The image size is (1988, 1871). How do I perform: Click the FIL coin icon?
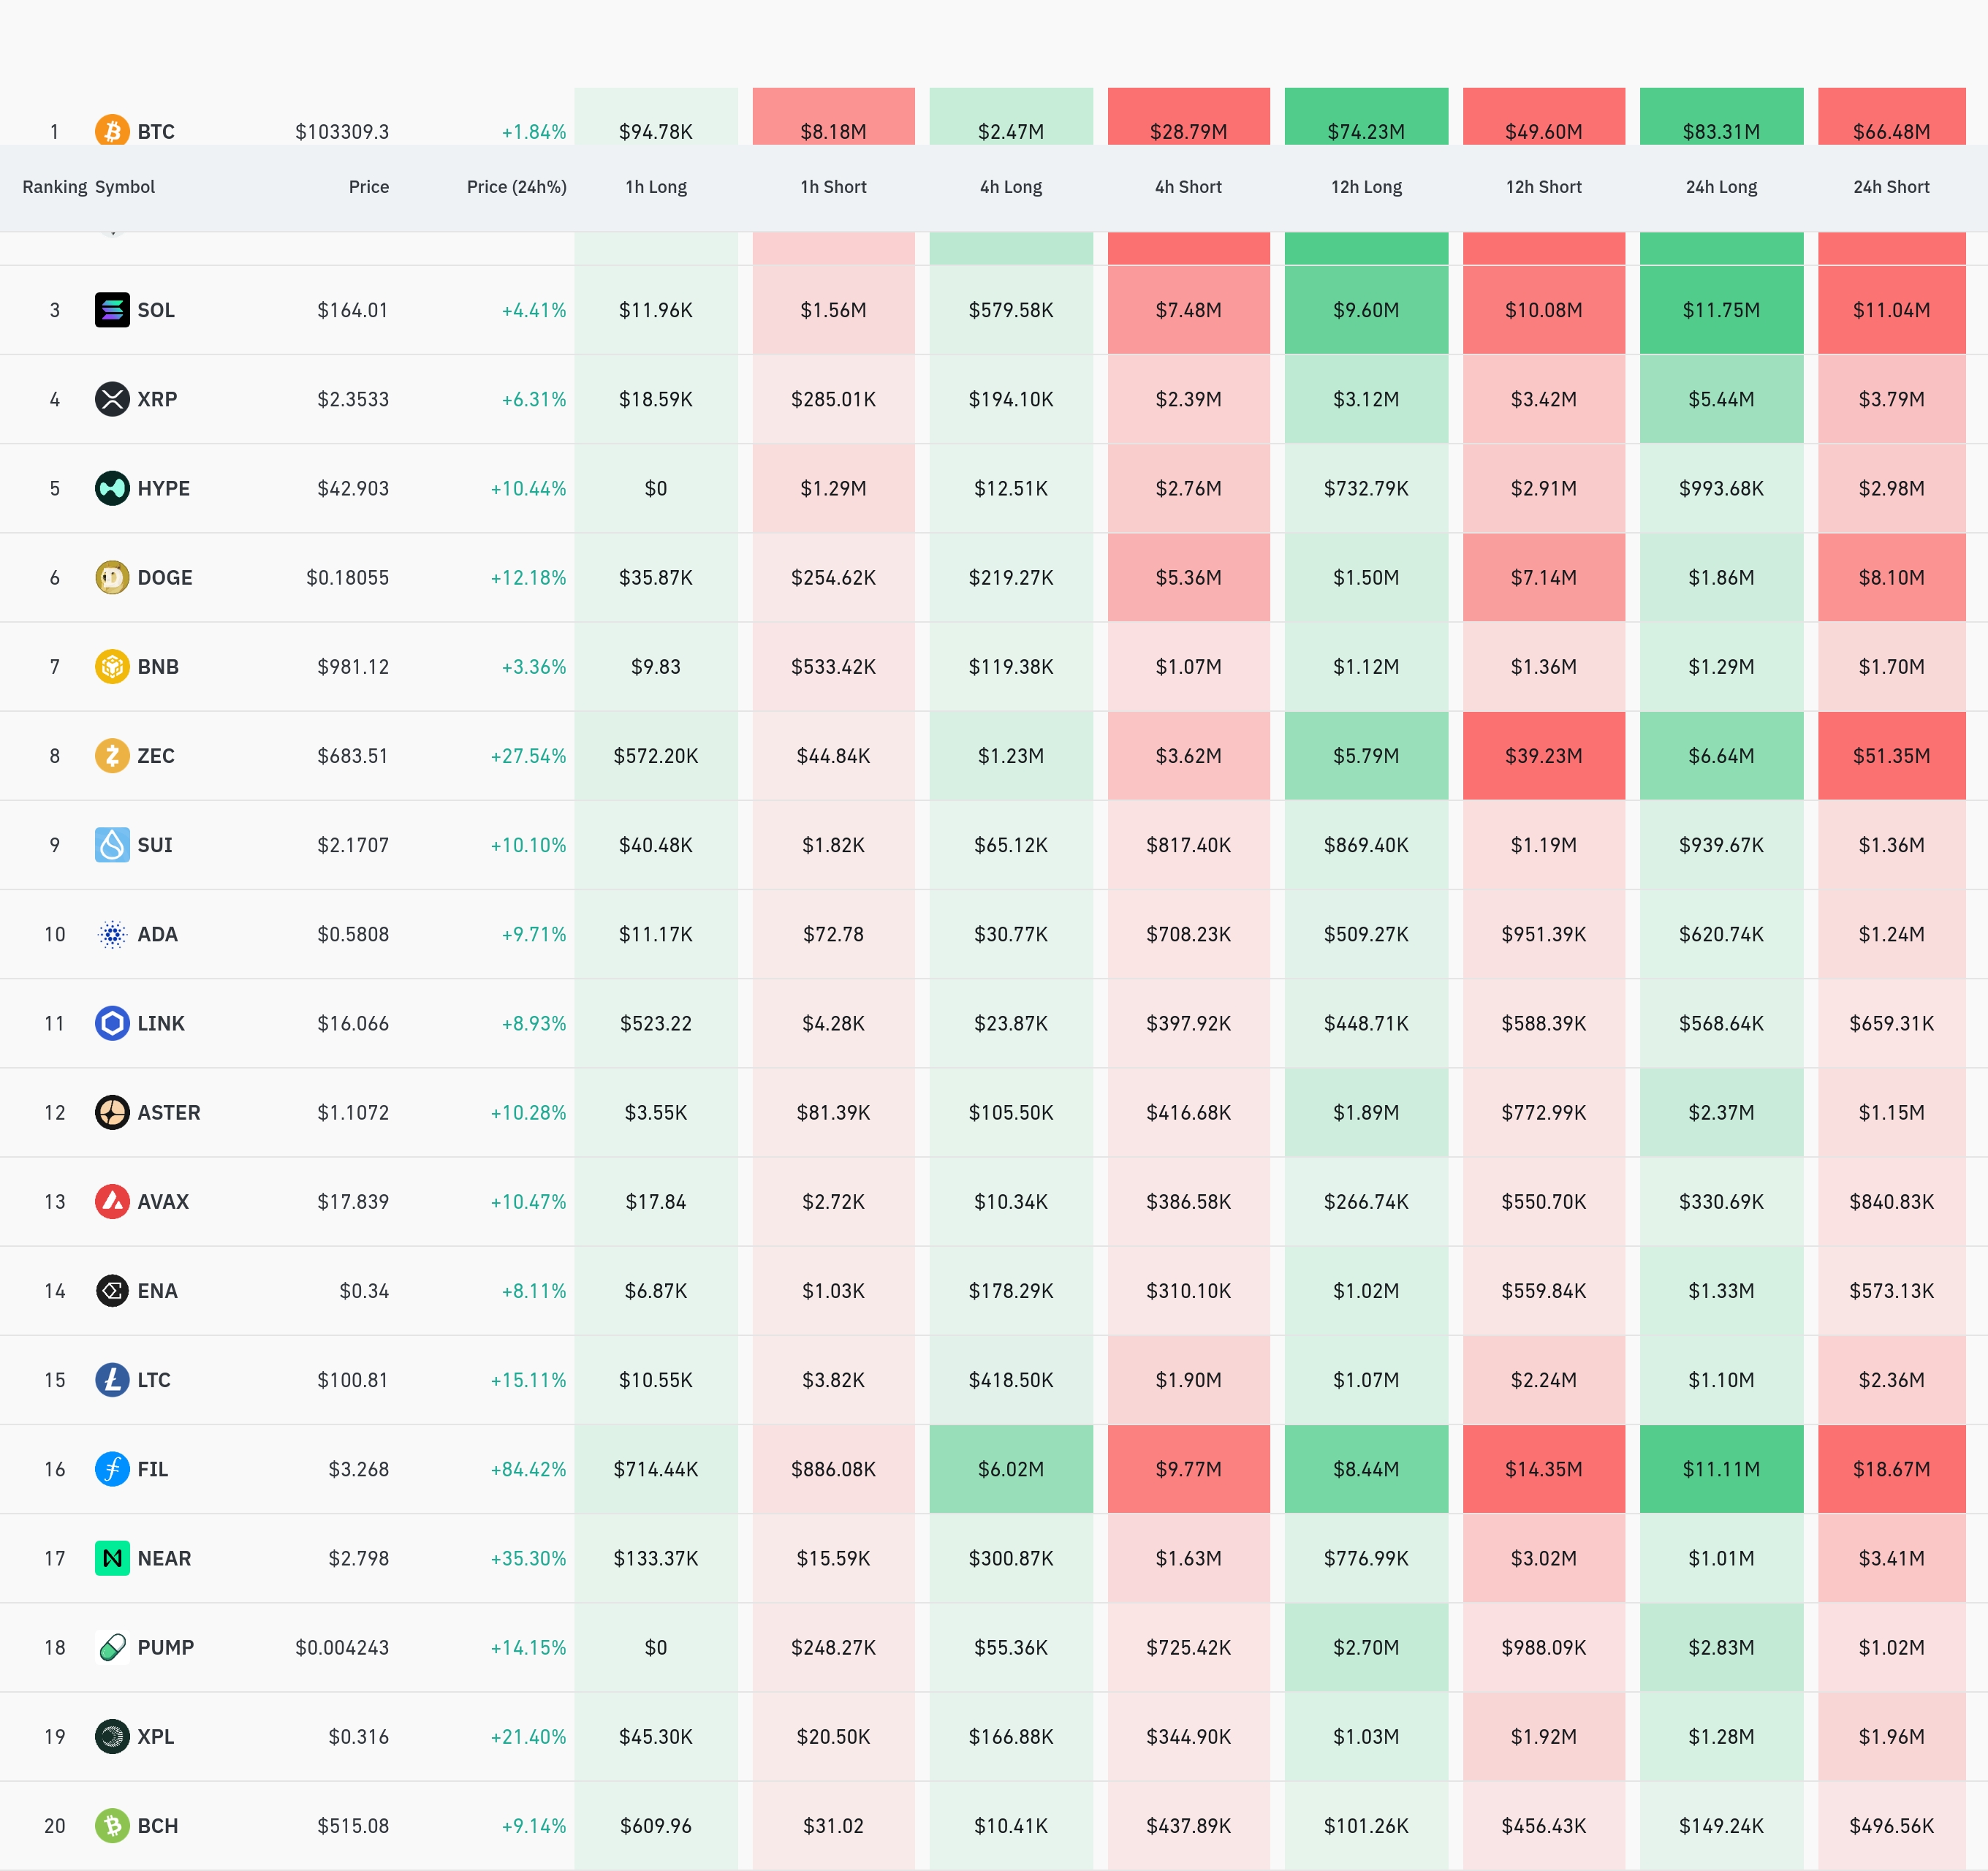pos(112,1469)
